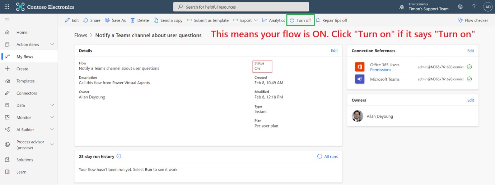Expand Process advisor (preview) chevron

click(x=52, y=144)
